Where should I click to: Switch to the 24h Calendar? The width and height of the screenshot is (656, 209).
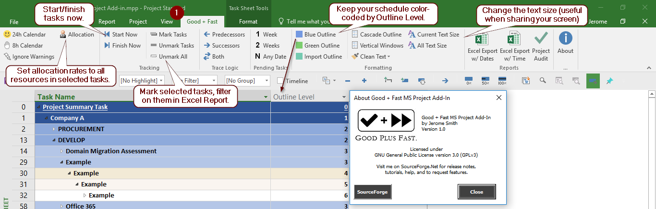point(24,35)
